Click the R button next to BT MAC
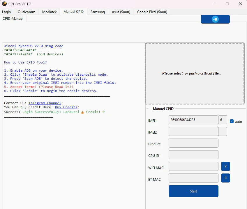The width and height of the screenshot is (247, 209). pos(225,178)
